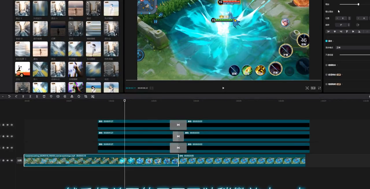Split the clip at the playhead

23,96
